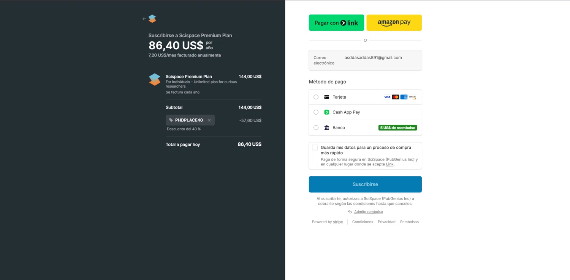The image size is (570, 280).
Task: Click the Total a pagar hoy amount 86,40 US$
Action: click(x=249, y=144)
